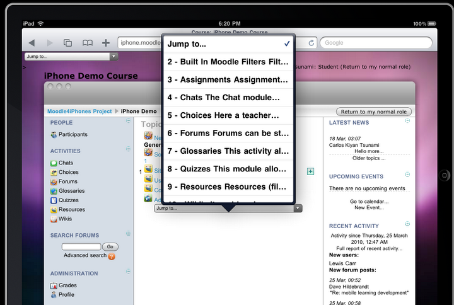Click Return to my normal role button
The height and width of the screenshot is (305, 454).
coord(374,112)
